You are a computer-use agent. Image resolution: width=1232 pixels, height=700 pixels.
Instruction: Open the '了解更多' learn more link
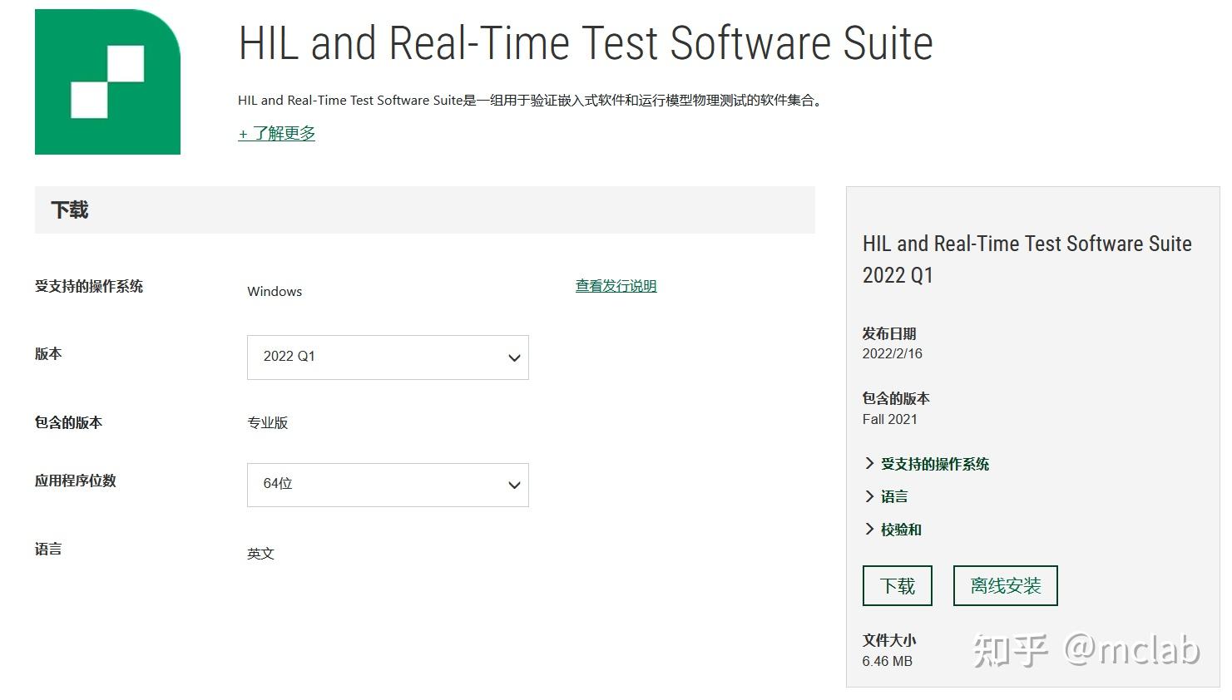(276, 133)
